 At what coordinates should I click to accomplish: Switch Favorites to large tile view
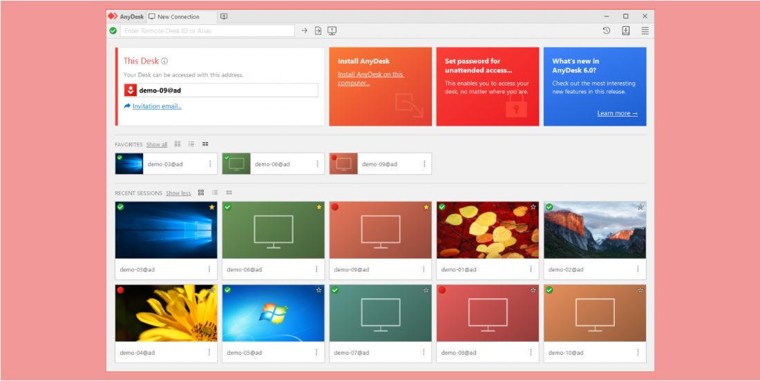click(178, 144)
